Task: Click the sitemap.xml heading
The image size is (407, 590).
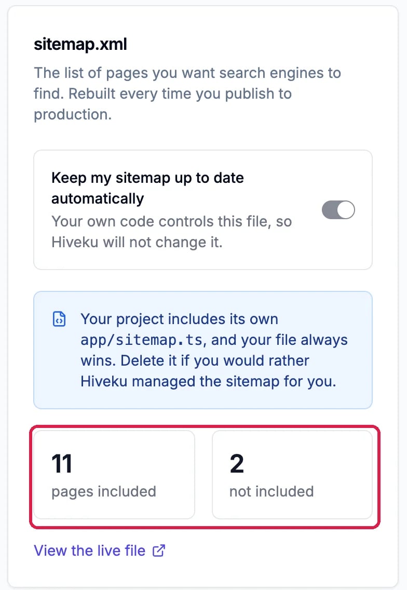Action: coord(80,44)
